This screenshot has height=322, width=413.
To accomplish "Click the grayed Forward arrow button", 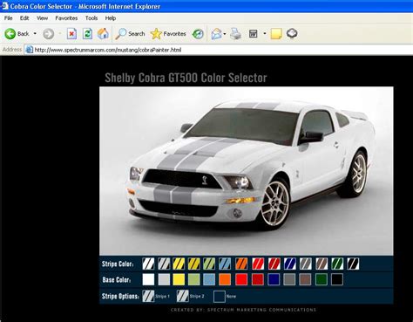I will click(x=49, y=34).
